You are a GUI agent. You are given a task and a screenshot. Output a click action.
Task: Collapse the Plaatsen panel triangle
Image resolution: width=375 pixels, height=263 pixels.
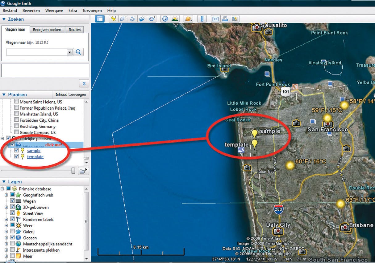pyautogui.click(x=4, y=95)
